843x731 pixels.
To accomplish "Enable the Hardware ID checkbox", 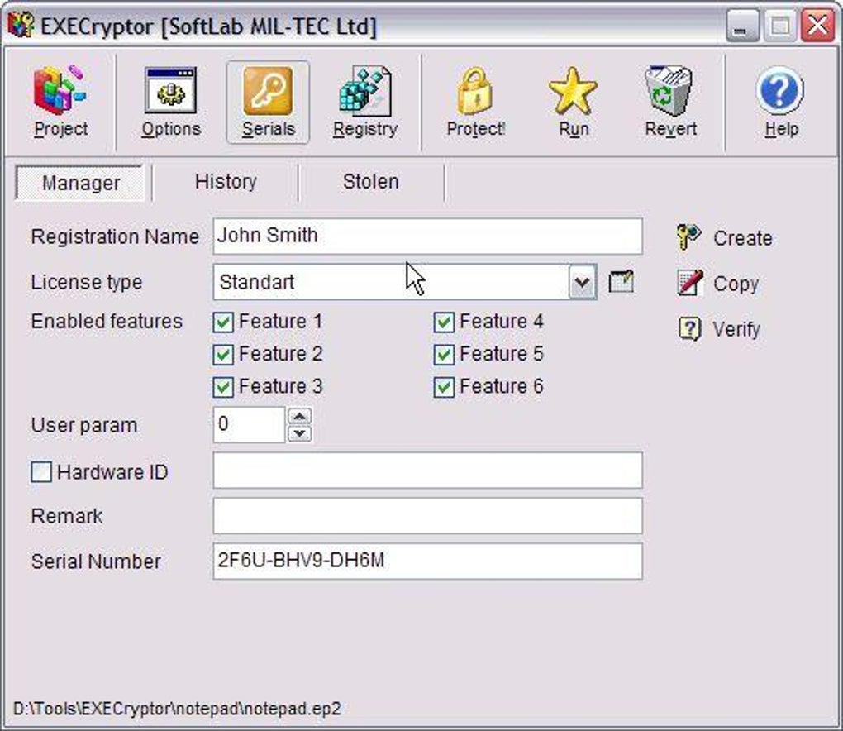I will (x=41, y=471).
